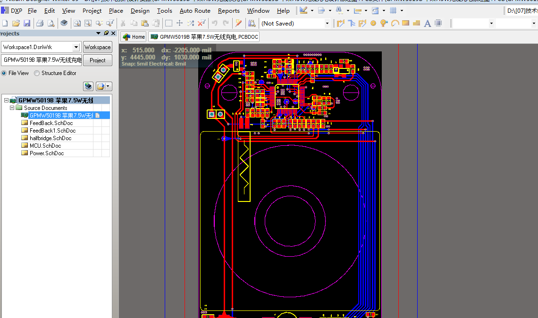Select Place arc tool
This screenshot has height=318, width=538.
coord(395,23)
